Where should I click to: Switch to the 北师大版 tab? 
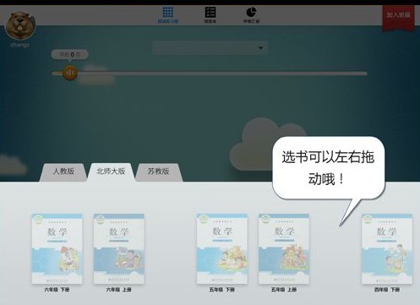click(111, 172)
